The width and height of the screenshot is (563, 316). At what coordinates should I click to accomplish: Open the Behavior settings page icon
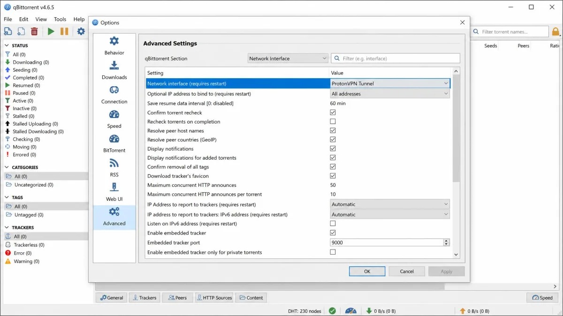pyautogui.click(x=114, y=41)
